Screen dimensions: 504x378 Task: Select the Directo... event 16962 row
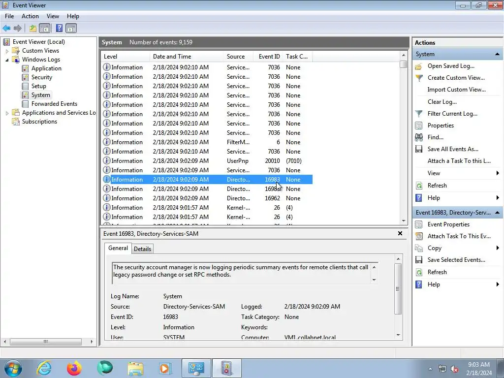(x=207, y=198)
